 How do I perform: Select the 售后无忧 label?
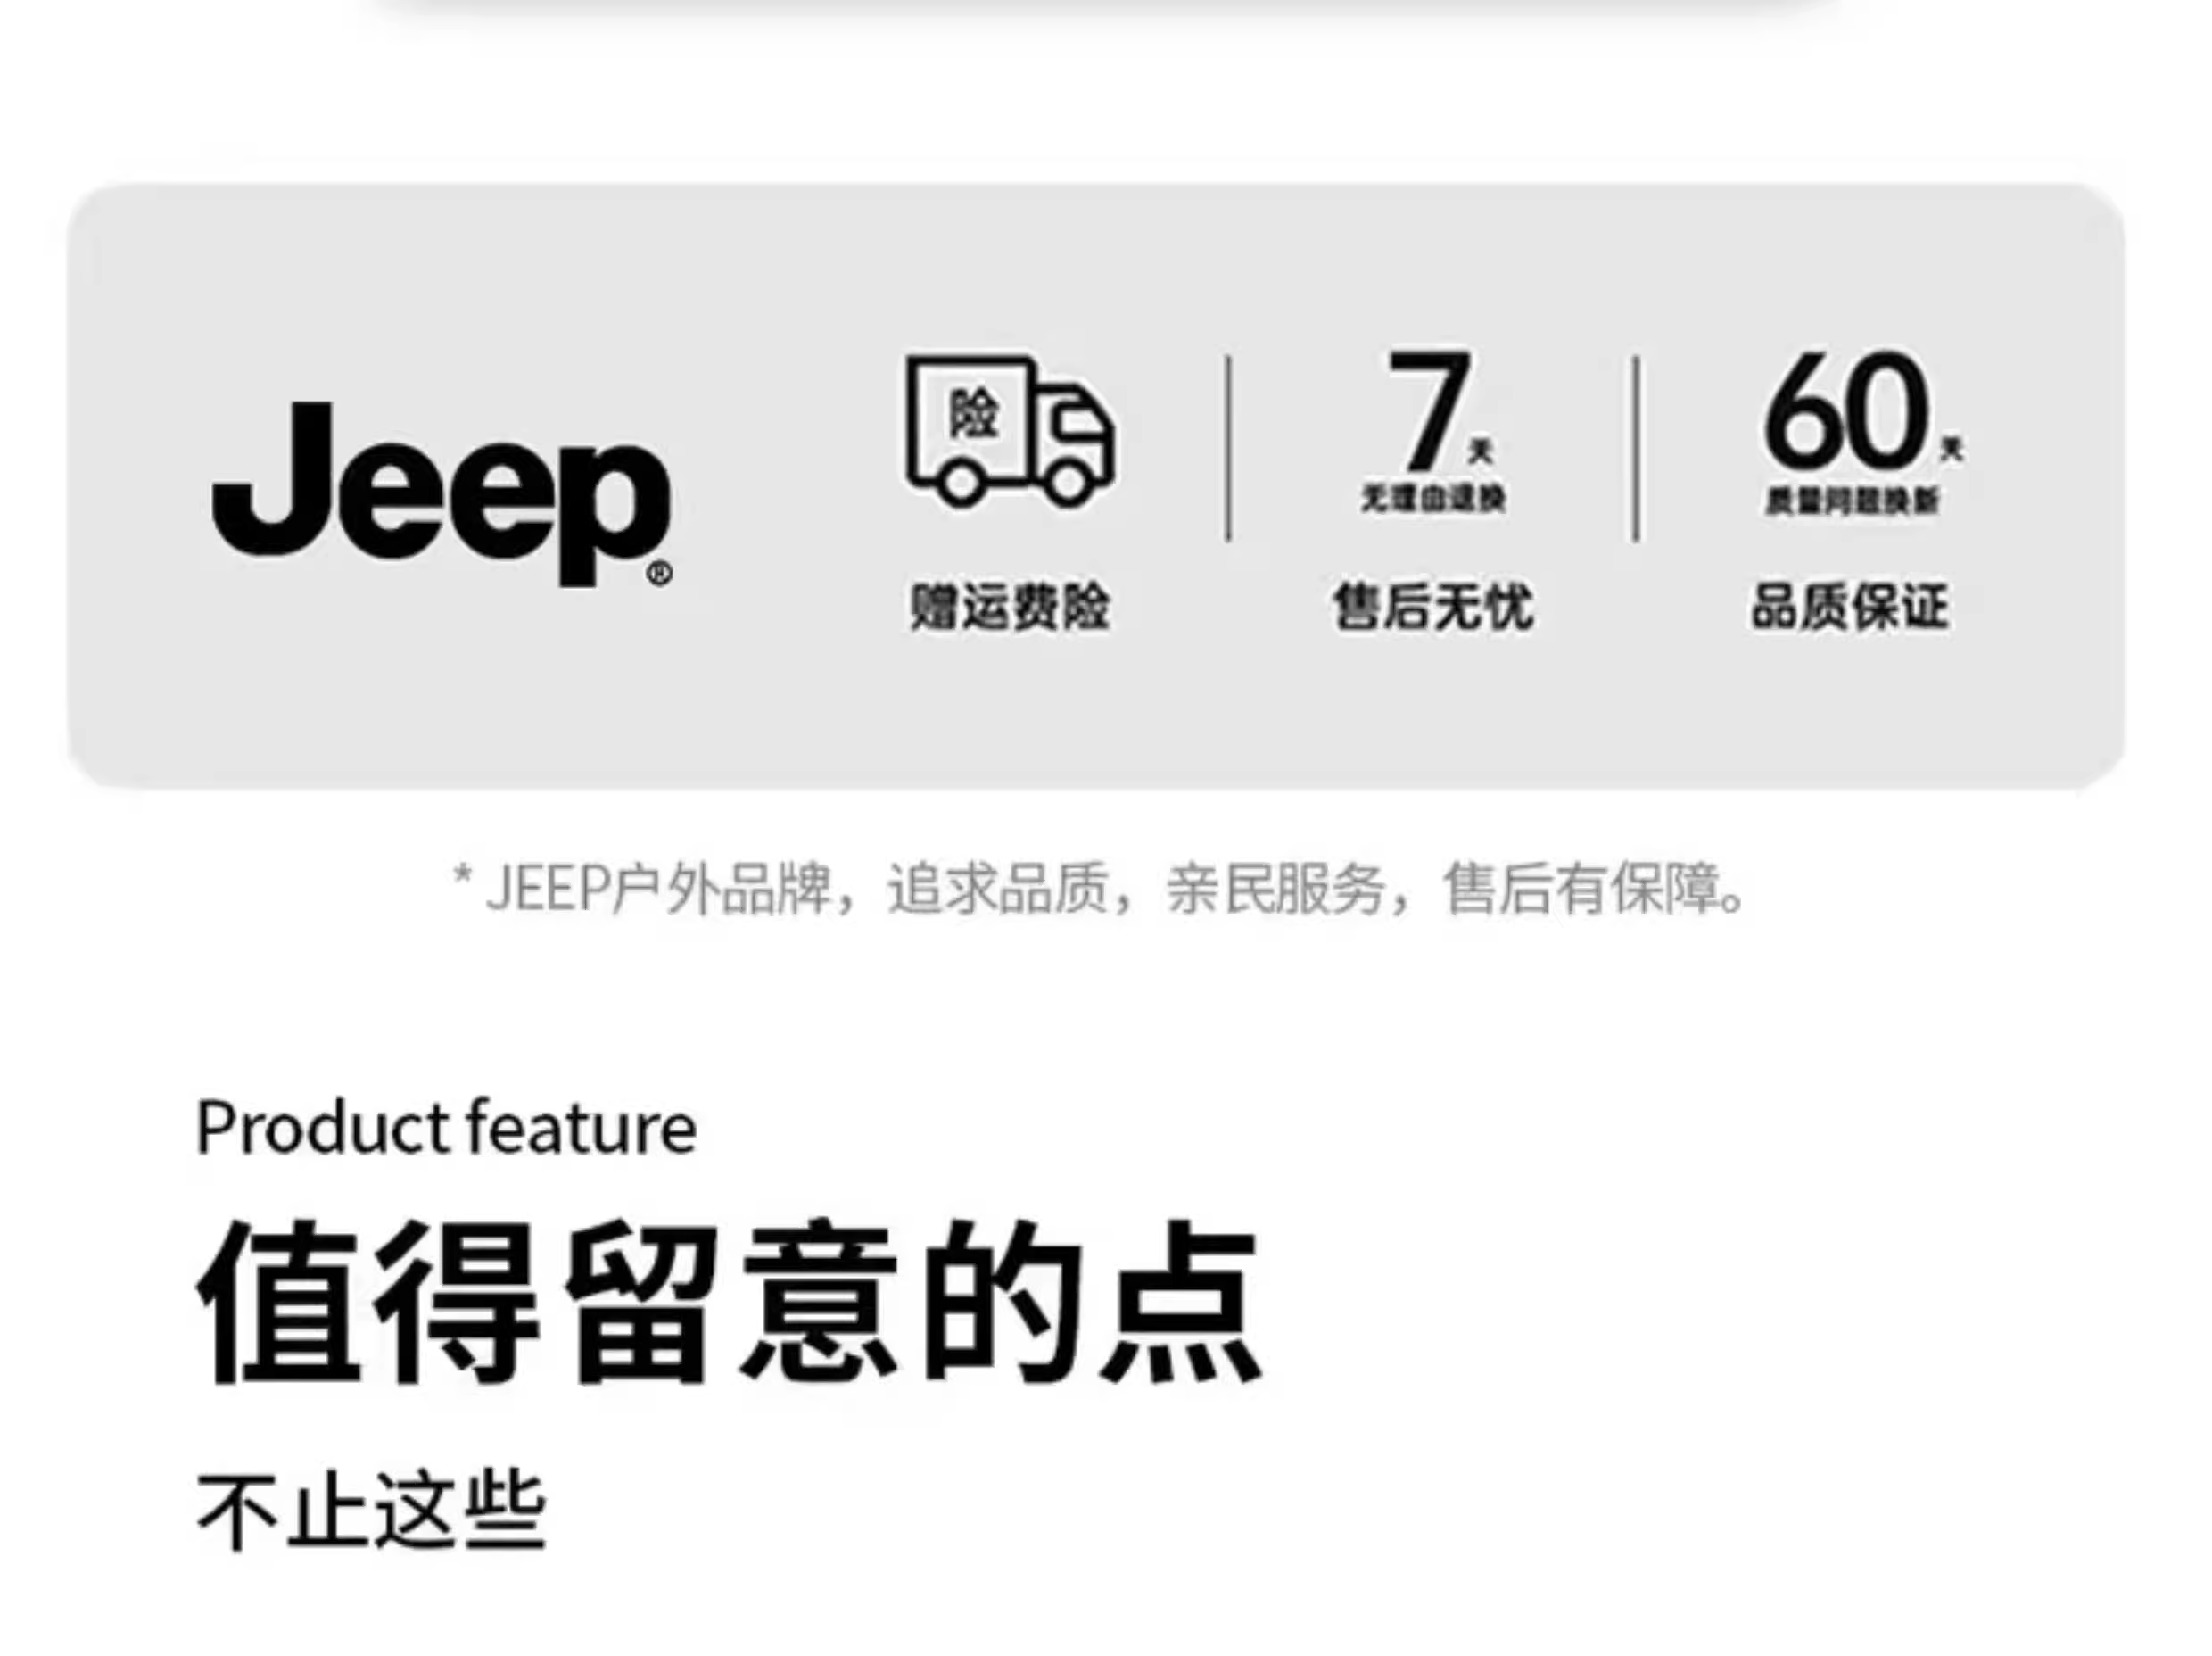click(x=1432, y=607)
